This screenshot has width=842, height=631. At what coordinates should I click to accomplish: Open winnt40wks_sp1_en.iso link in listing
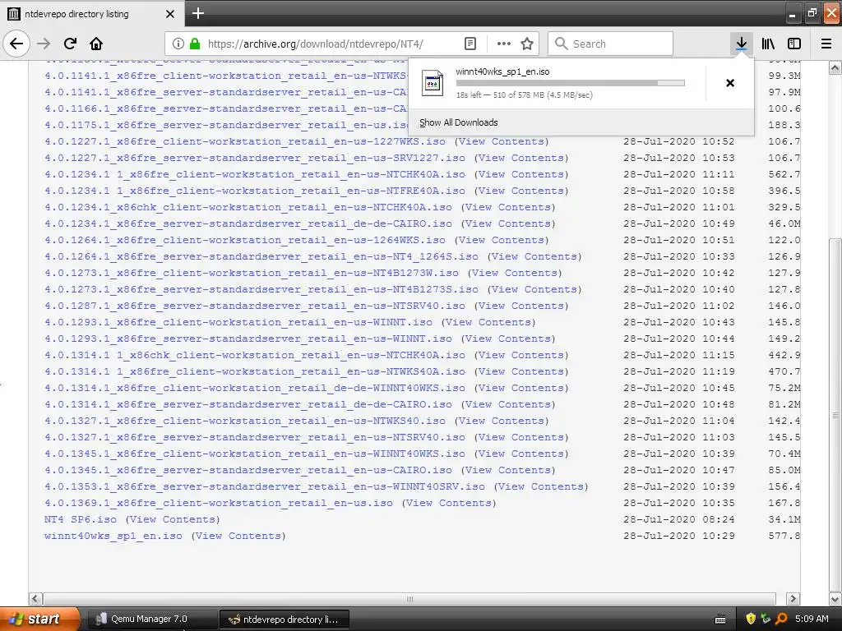[113, 536]
